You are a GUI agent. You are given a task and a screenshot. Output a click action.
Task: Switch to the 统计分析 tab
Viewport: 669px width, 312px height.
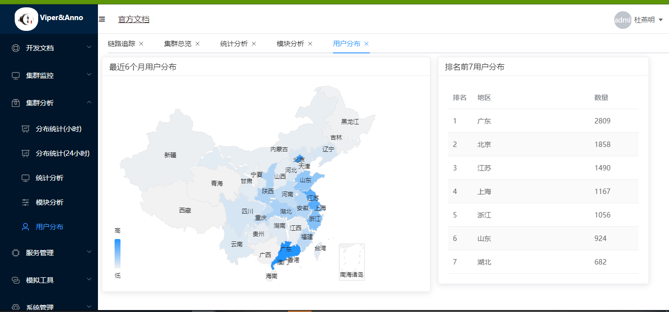(234, 44)
